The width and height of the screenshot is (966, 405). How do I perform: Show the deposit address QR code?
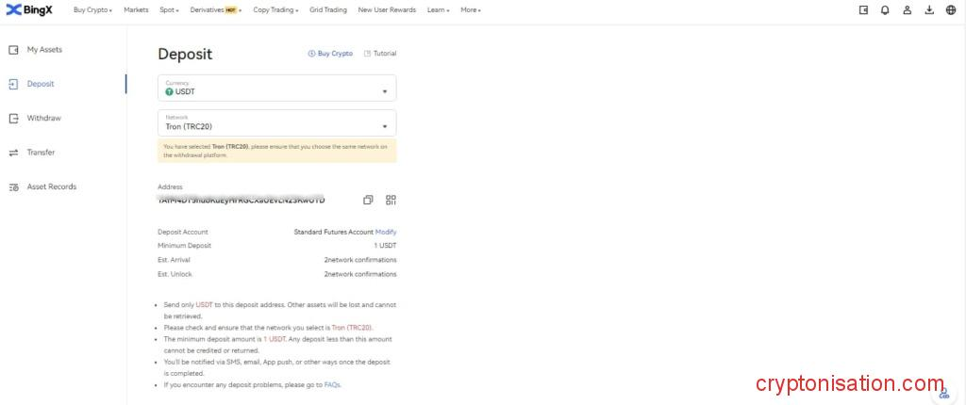[391, 200]
